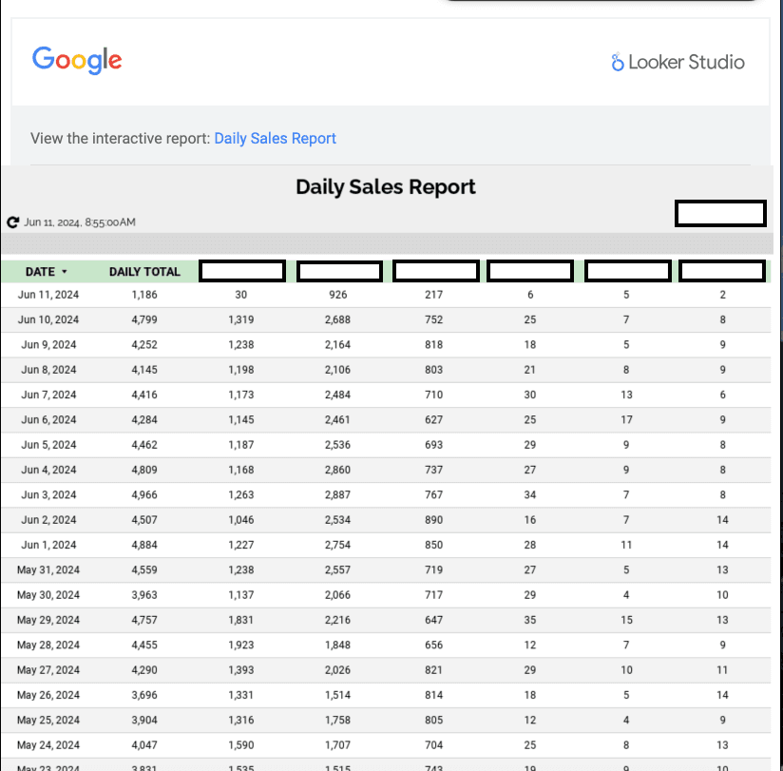
Task: Select the May 26, 2024 date cell
Action: pyautogui.click(x=48, y=695)
